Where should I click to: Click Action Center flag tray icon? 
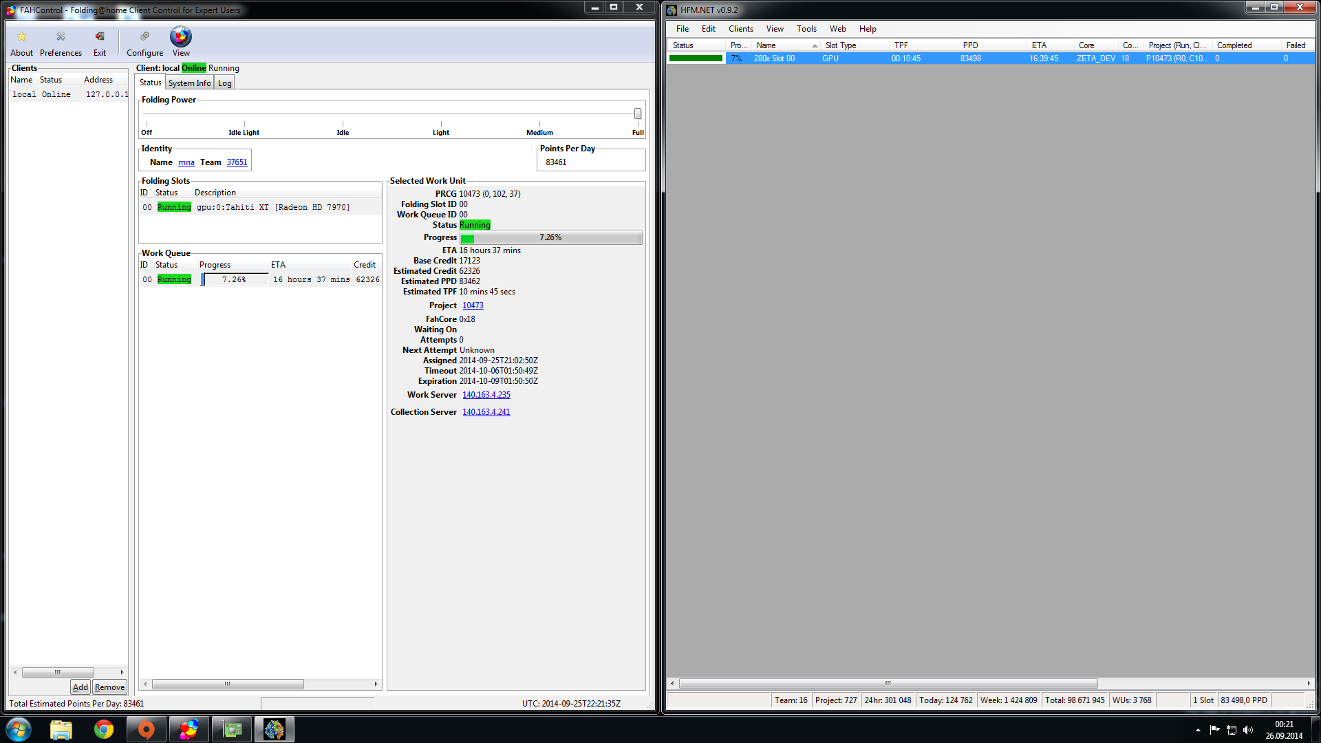click(x=1214, y=730)
